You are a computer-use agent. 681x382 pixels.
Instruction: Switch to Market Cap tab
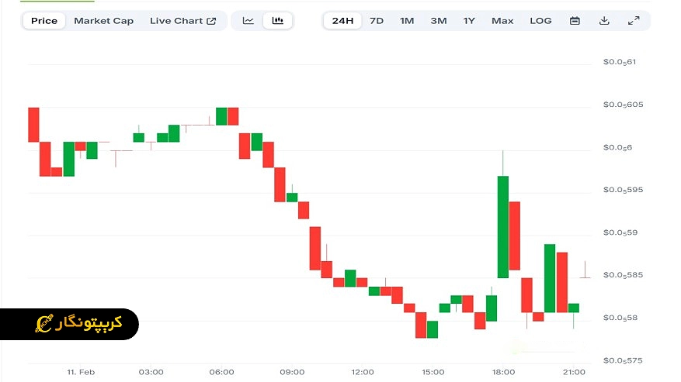point(103,21)
